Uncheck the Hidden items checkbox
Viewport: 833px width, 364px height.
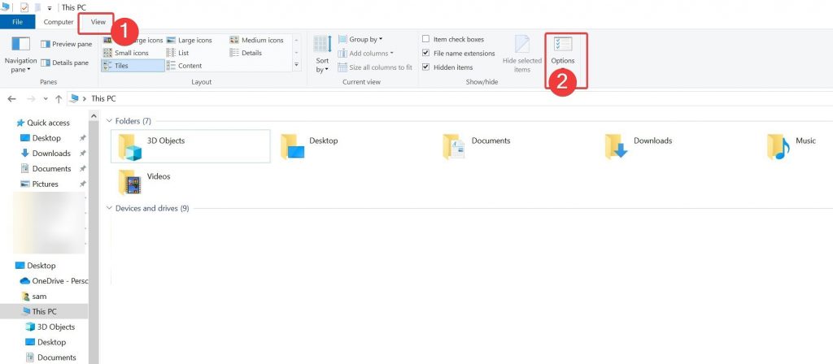(x=426, y=67)
